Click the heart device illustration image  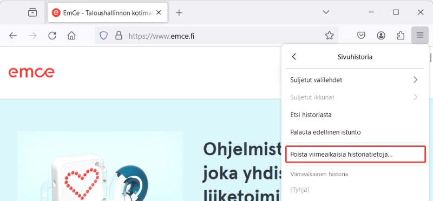click(x=100, y=166)
